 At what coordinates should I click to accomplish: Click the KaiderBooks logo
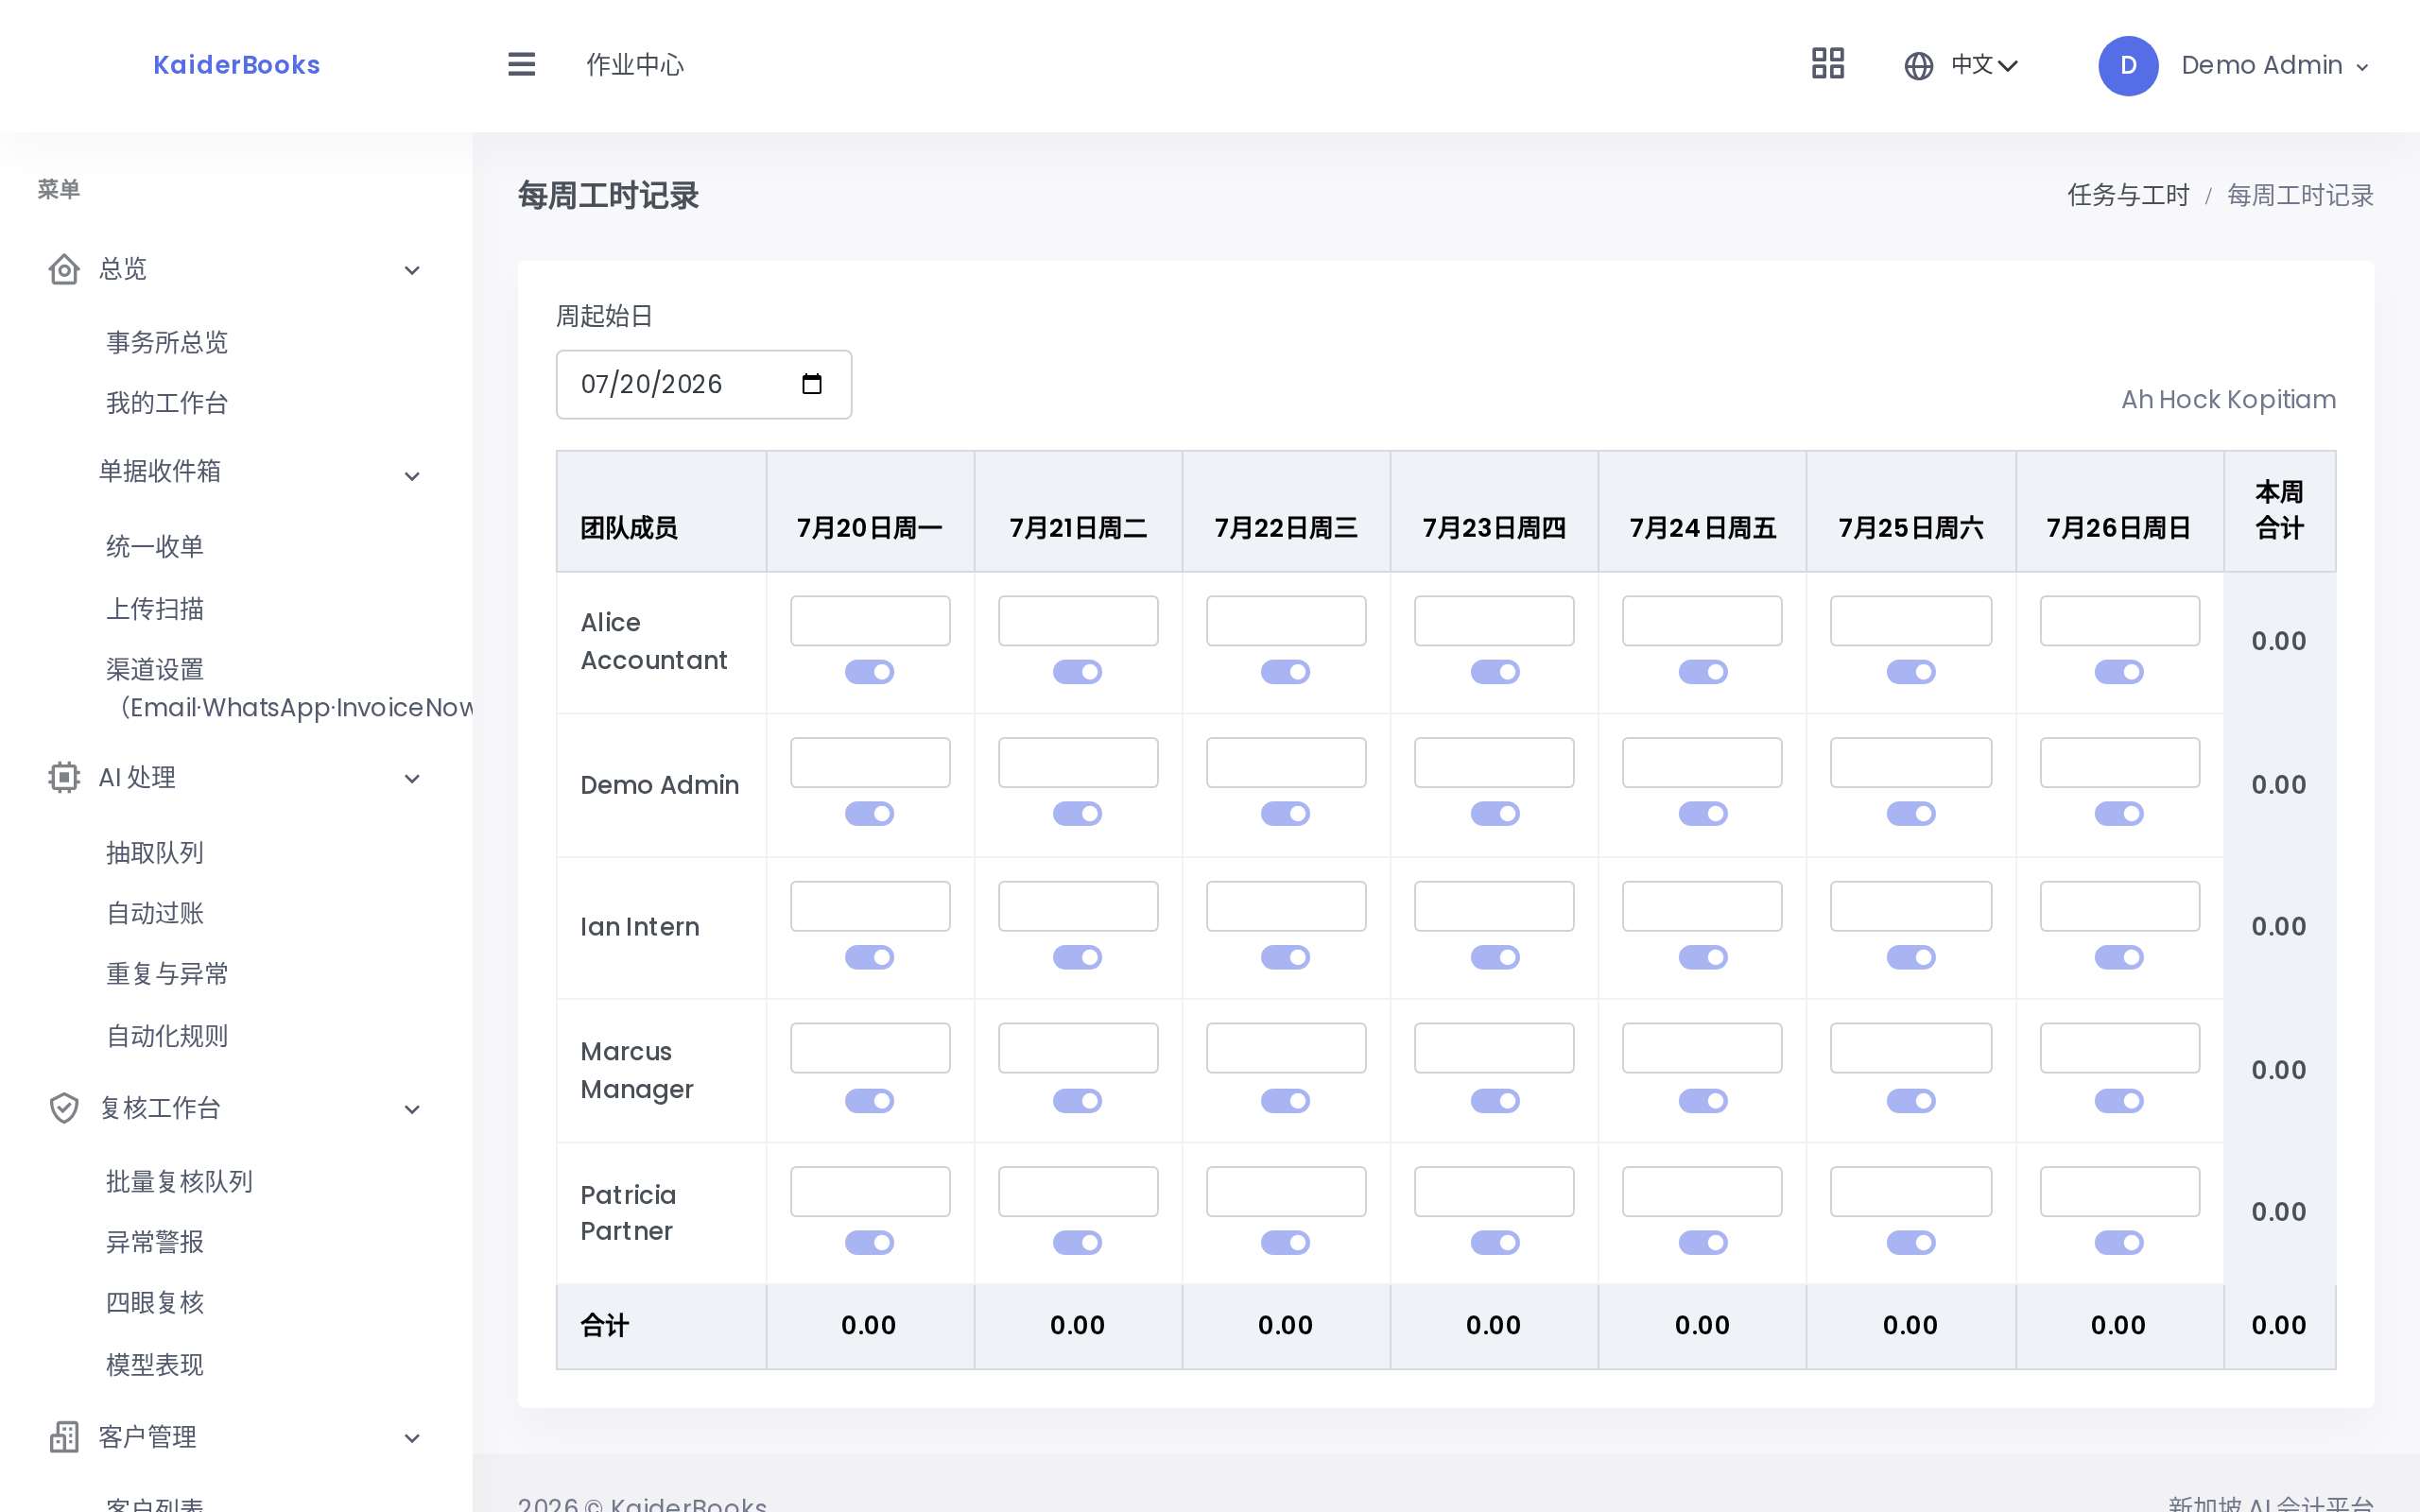(237, 65)
